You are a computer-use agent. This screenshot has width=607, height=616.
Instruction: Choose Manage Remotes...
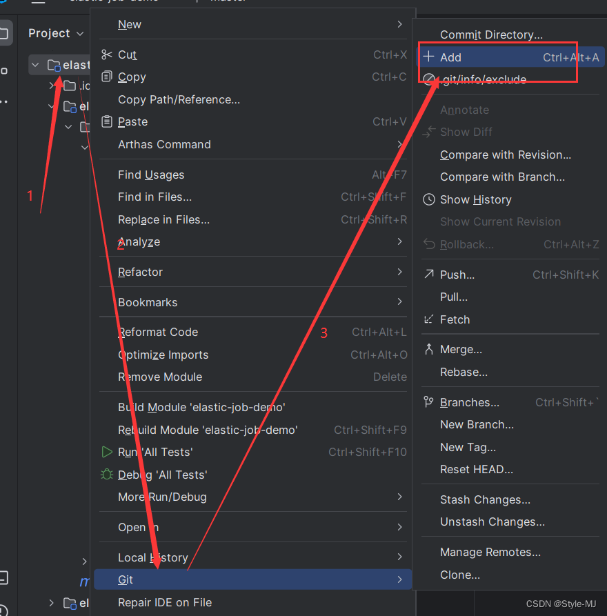[510, 552]
